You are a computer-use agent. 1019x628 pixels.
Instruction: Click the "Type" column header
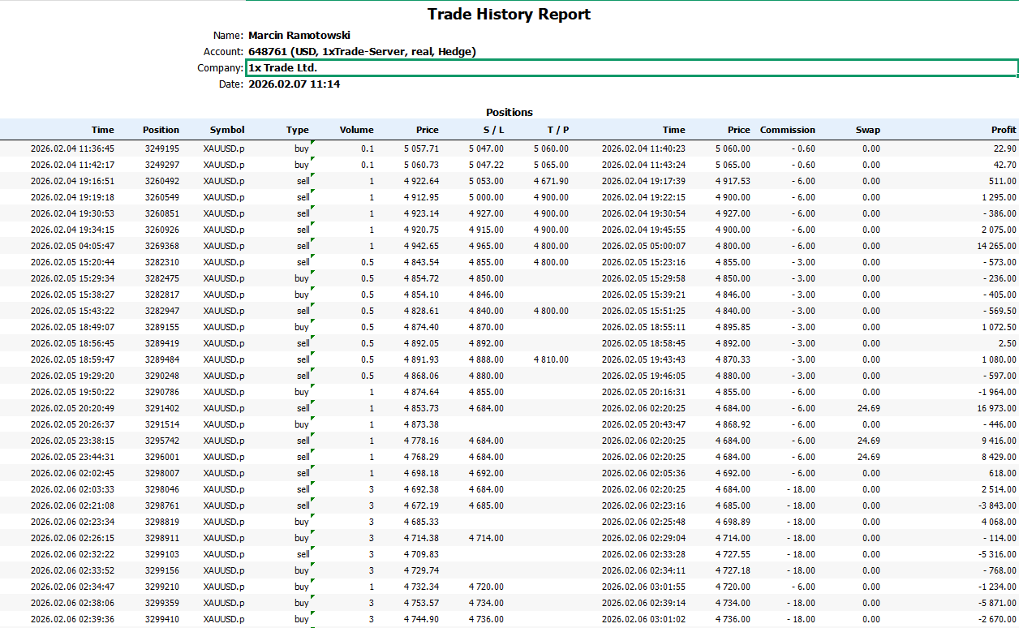pos(297,130)
